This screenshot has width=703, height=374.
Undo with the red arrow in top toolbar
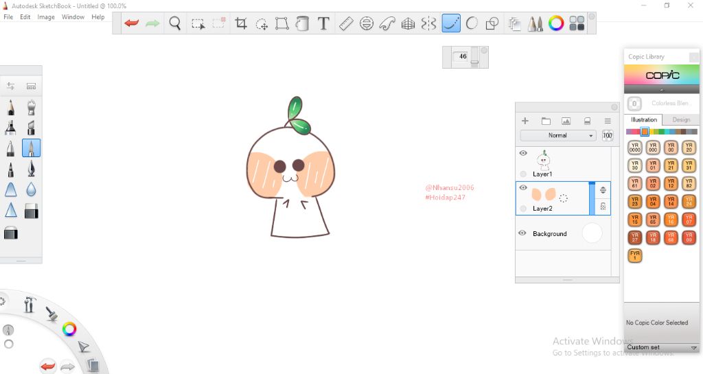click(x=131, y=23)
